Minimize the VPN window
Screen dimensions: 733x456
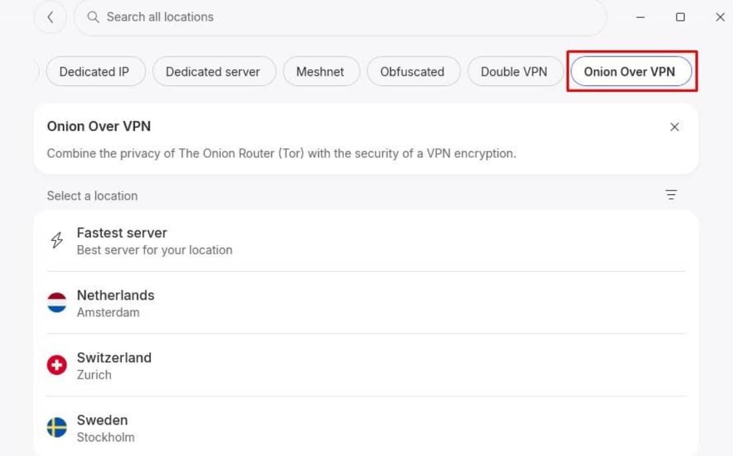(641, 17)
